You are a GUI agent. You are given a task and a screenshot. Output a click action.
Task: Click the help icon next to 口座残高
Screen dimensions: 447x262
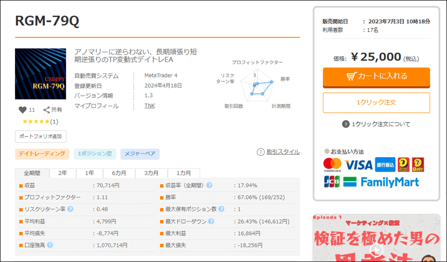coord(50,245)
